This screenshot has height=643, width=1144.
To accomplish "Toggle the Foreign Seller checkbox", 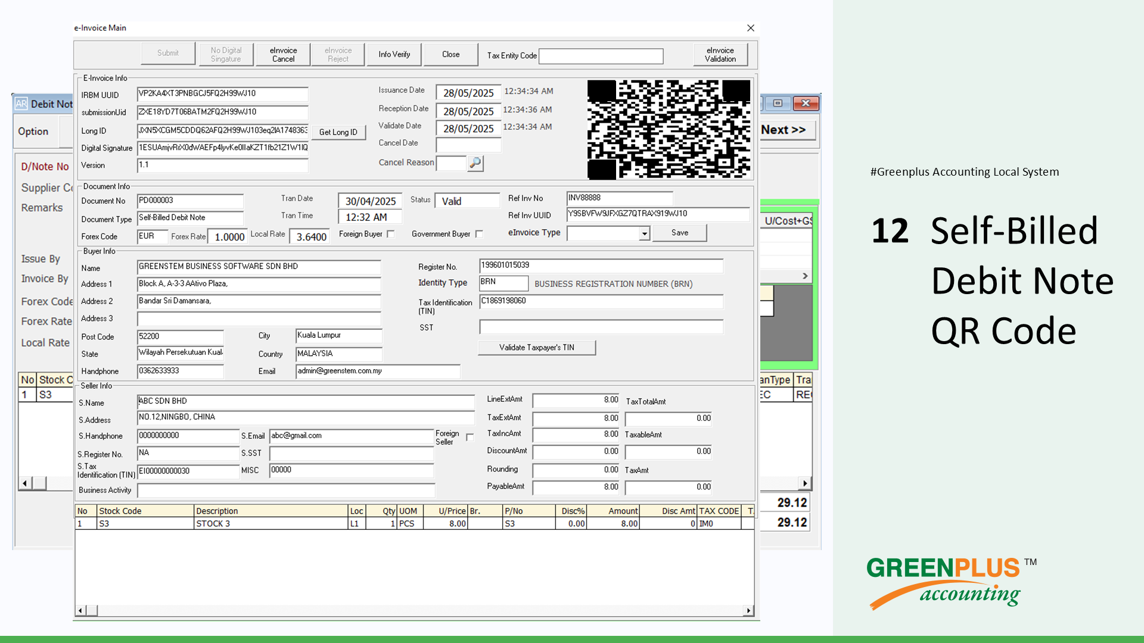I will (470, 438).
